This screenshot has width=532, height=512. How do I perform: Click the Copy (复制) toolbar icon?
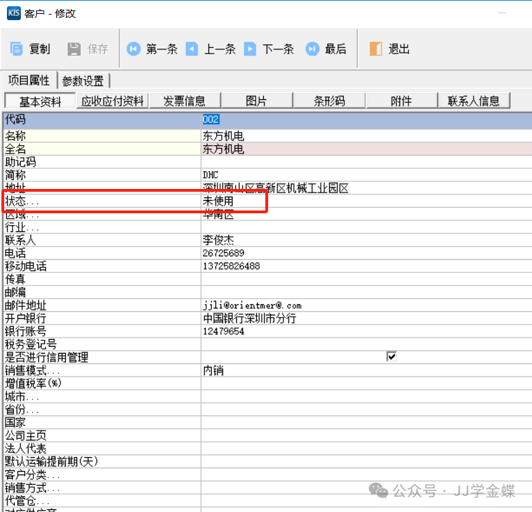tap(17, 49)
